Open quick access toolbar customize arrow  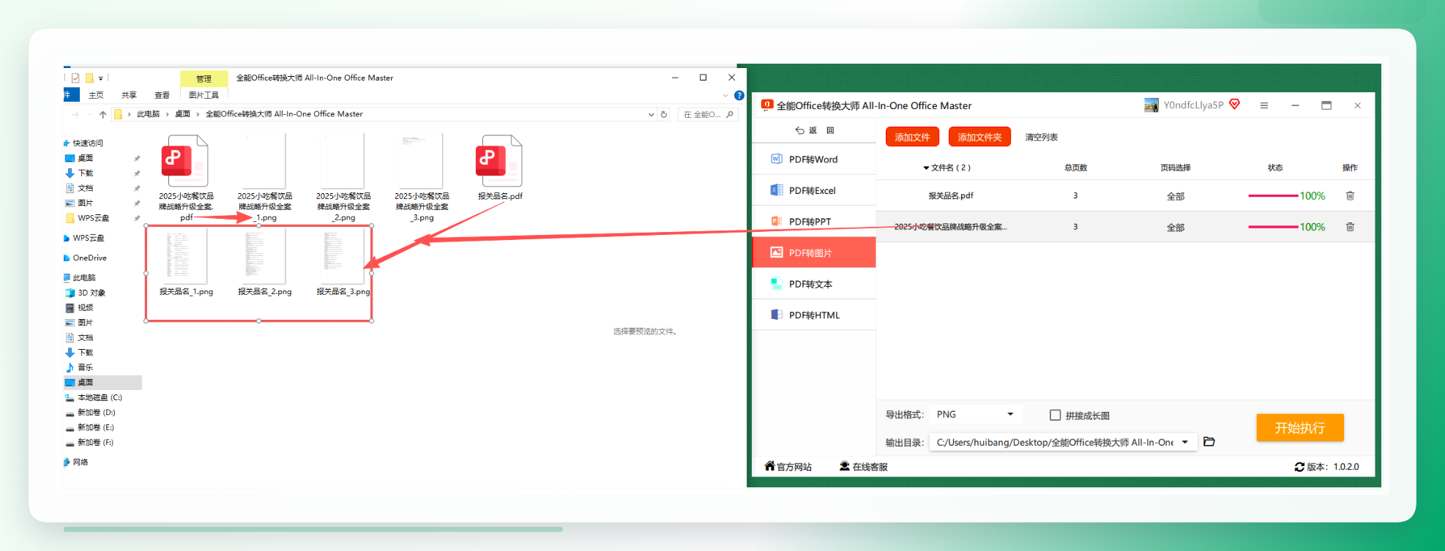(x=101, y=78)
